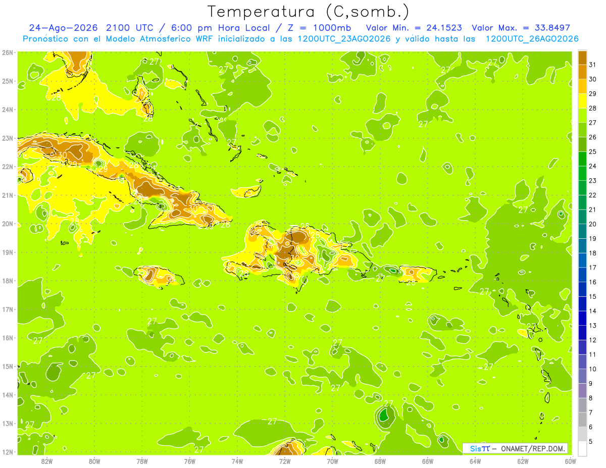
Task: Click the number 13 on the legend
Action: coord(593,326)
